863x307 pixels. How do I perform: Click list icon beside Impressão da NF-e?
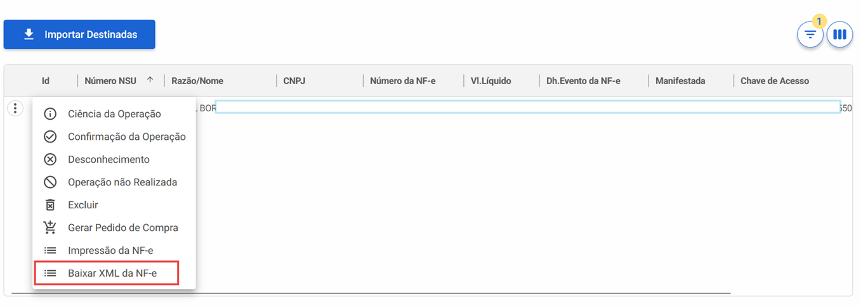50,251
